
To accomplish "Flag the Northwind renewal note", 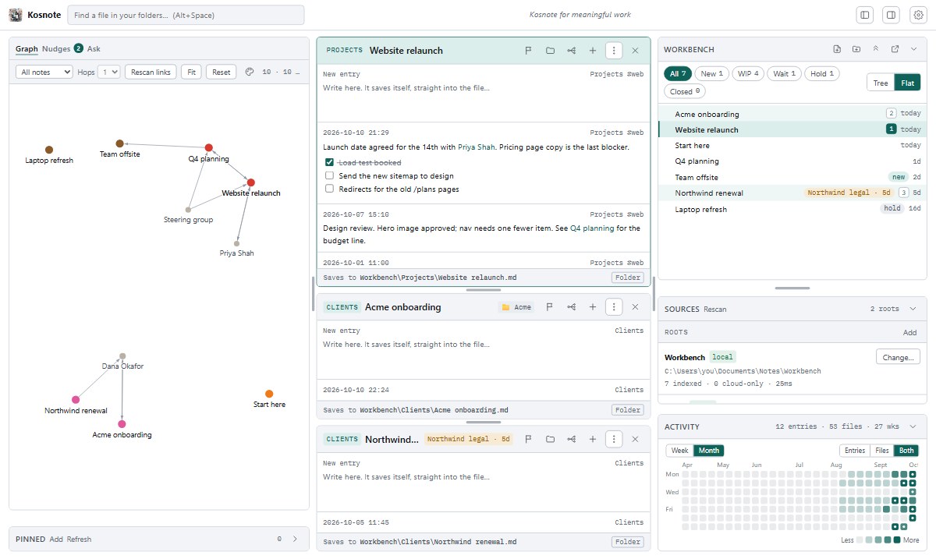I will click(528, 439).
